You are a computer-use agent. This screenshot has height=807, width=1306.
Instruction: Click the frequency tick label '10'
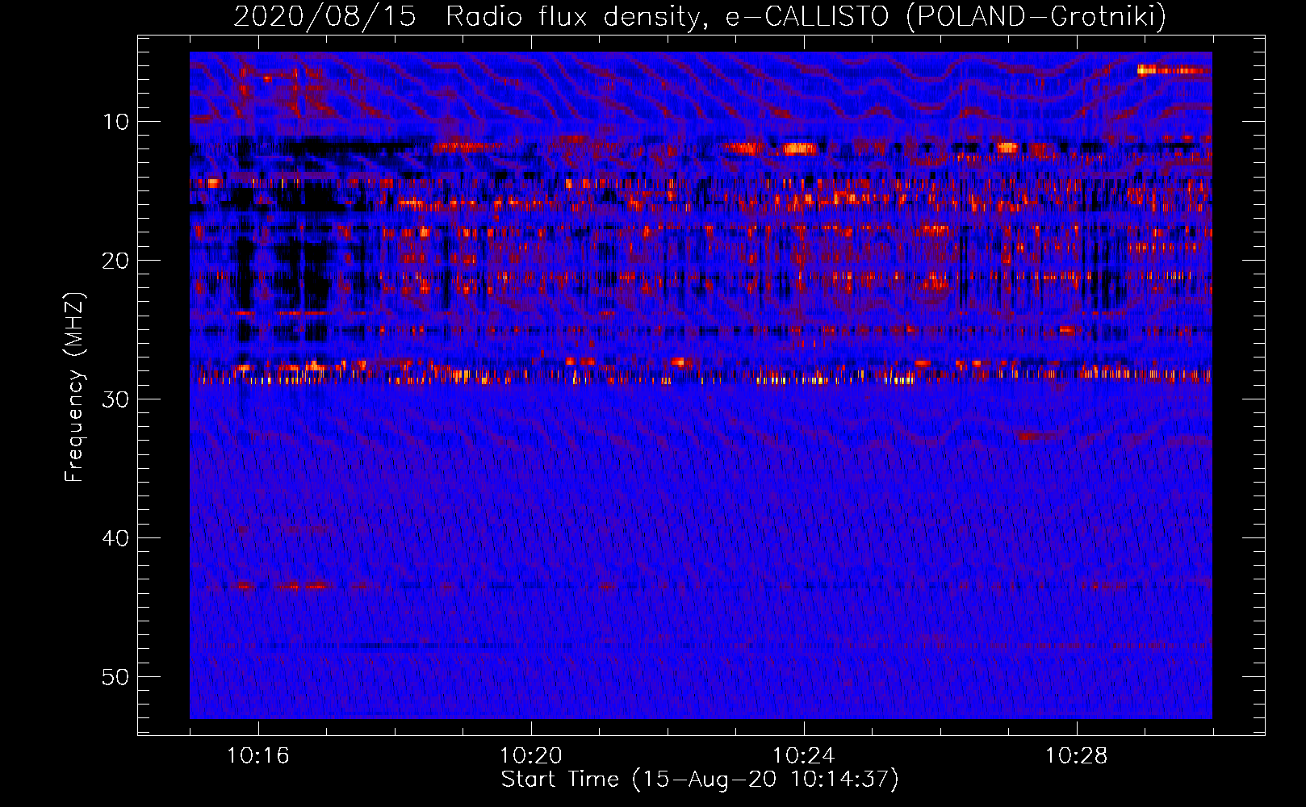(115, 122)
